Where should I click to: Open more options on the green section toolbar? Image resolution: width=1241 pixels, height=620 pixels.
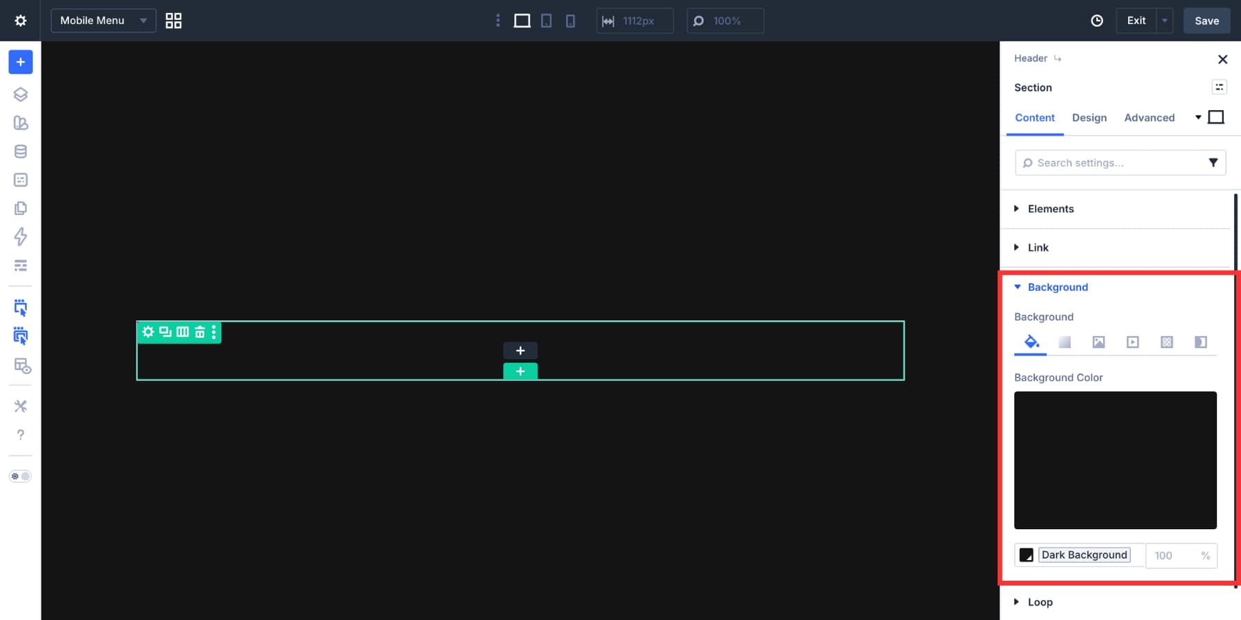[214, 332]
